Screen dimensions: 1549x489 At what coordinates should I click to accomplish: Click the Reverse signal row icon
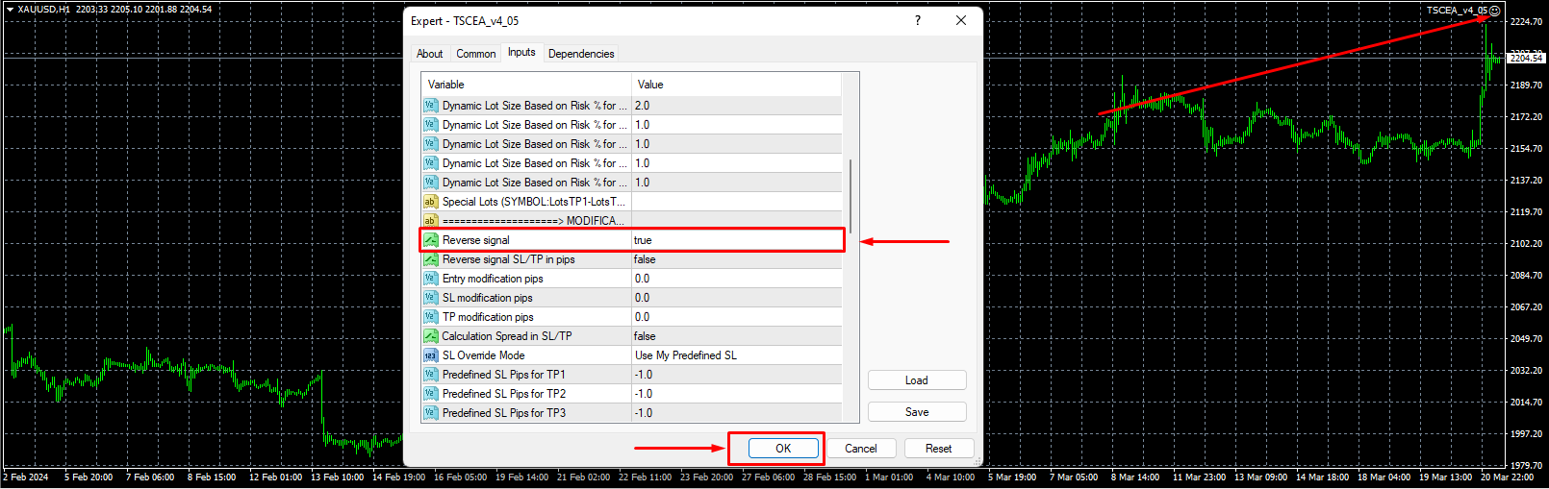pos(431,240)
